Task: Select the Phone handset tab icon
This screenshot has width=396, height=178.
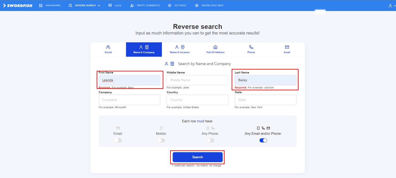Action: [251, 47]
